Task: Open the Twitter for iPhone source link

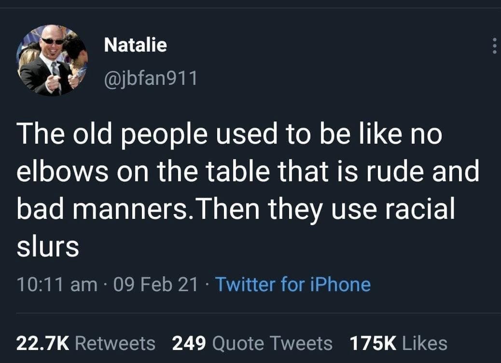Action: (x=293, y=285)
